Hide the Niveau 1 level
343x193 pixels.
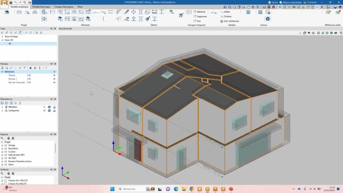pos(54,79)
